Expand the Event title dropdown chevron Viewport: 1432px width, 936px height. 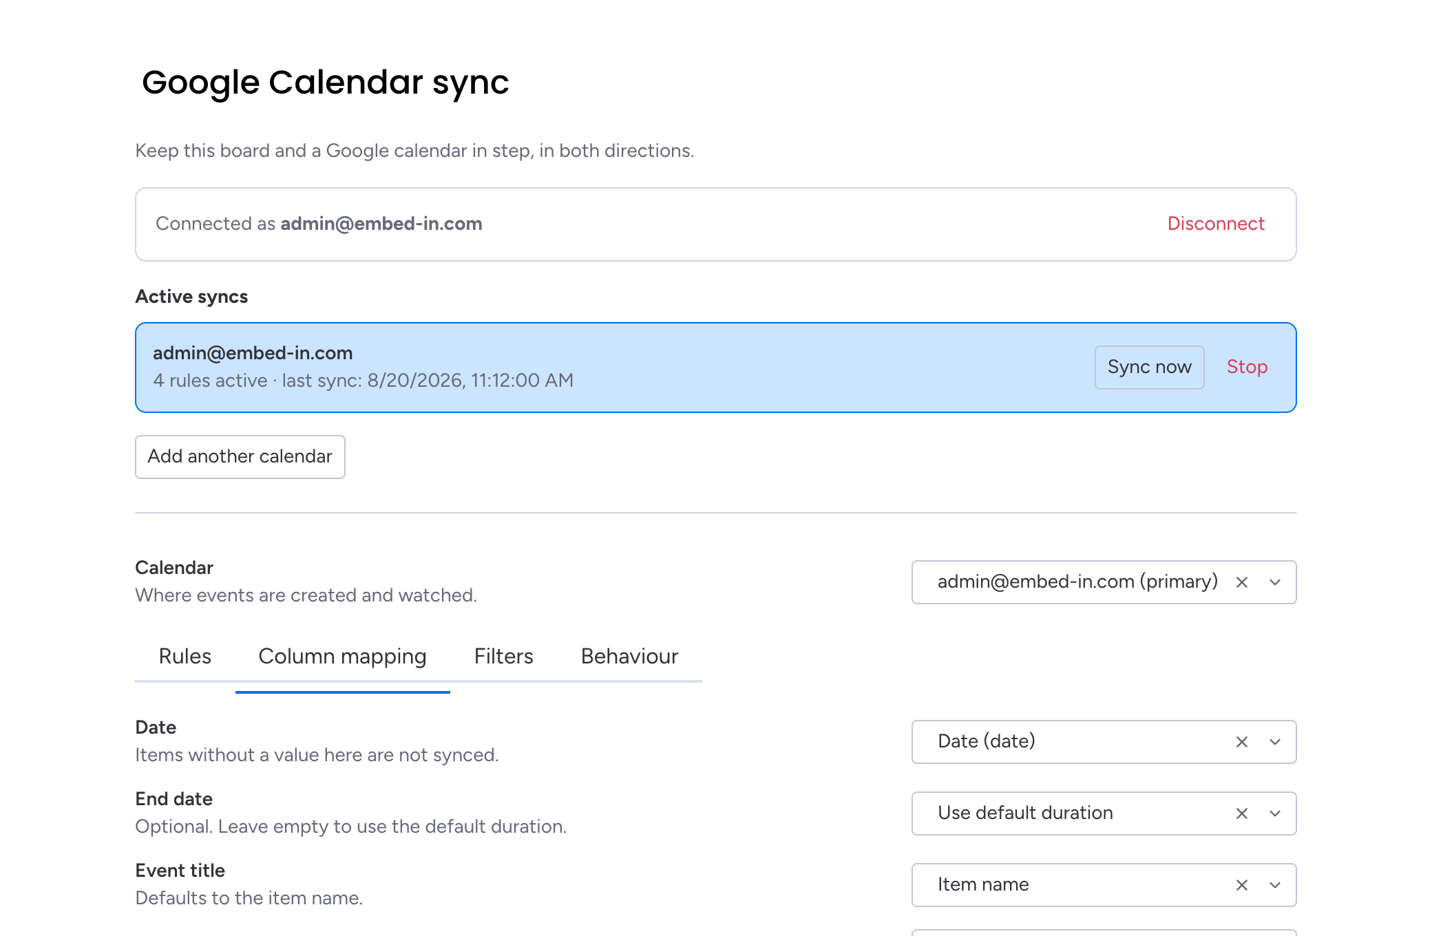pos(1275,885)
